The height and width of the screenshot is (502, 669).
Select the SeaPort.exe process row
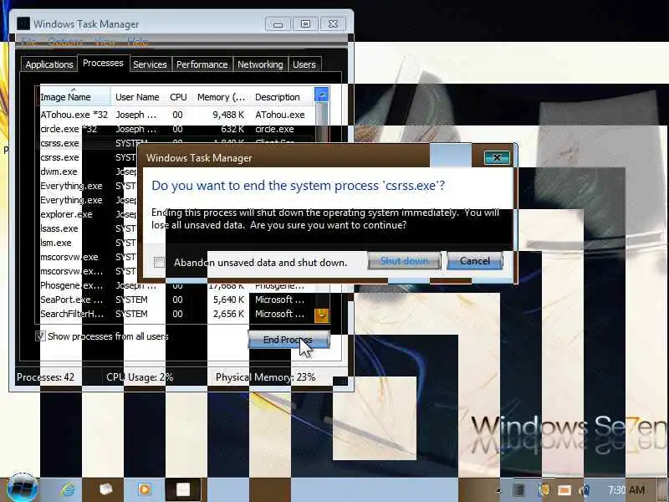tap(177, 300)
